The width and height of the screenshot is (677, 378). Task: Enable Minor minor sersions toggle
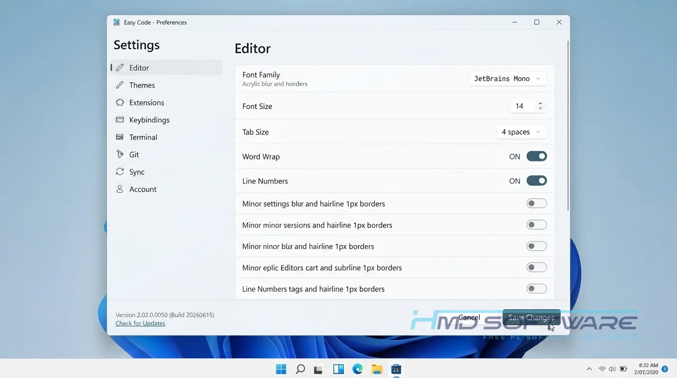537,225
